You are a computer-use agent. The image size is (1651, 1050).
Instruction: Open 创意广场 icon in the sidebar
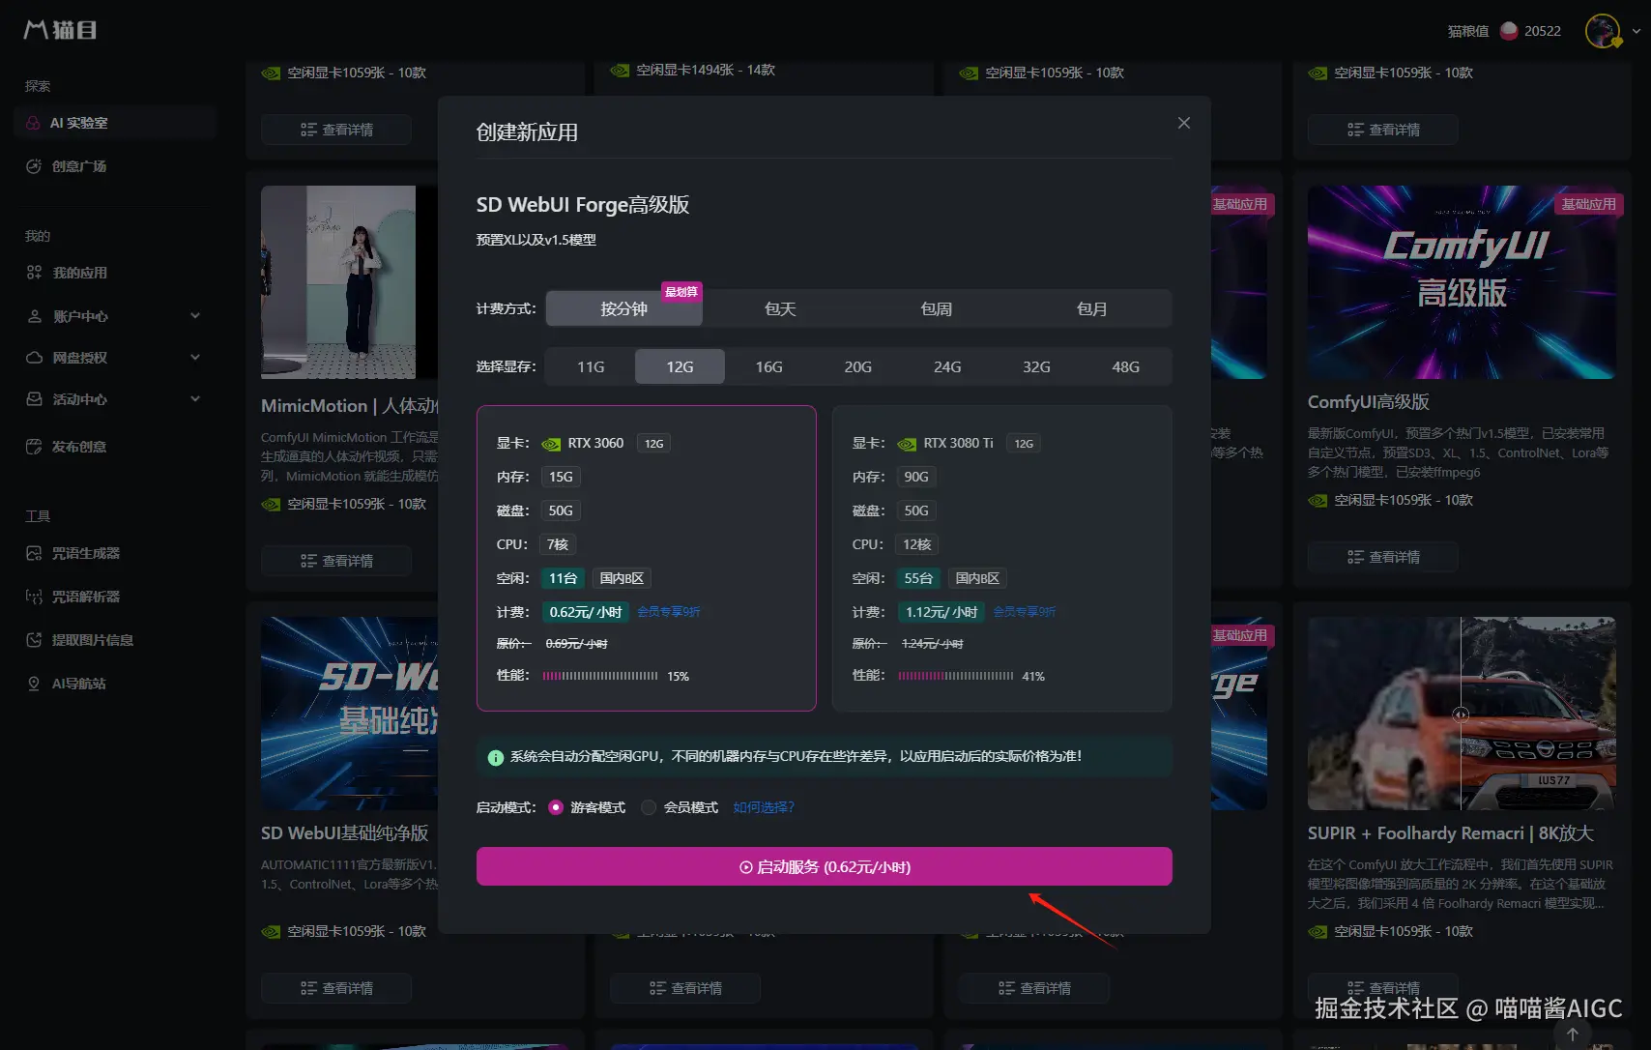(x=34, y=166)
